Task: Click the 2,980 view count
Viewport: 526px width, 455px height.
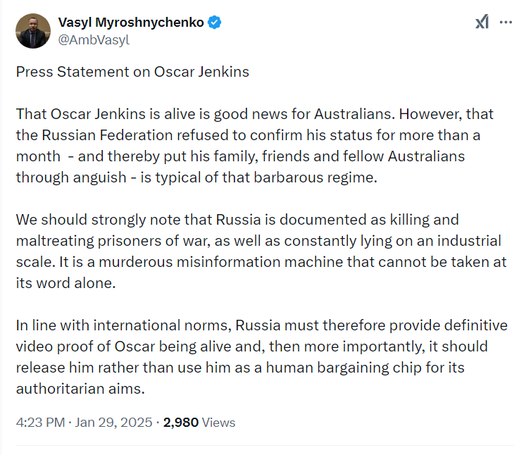Action: (181, 422)
